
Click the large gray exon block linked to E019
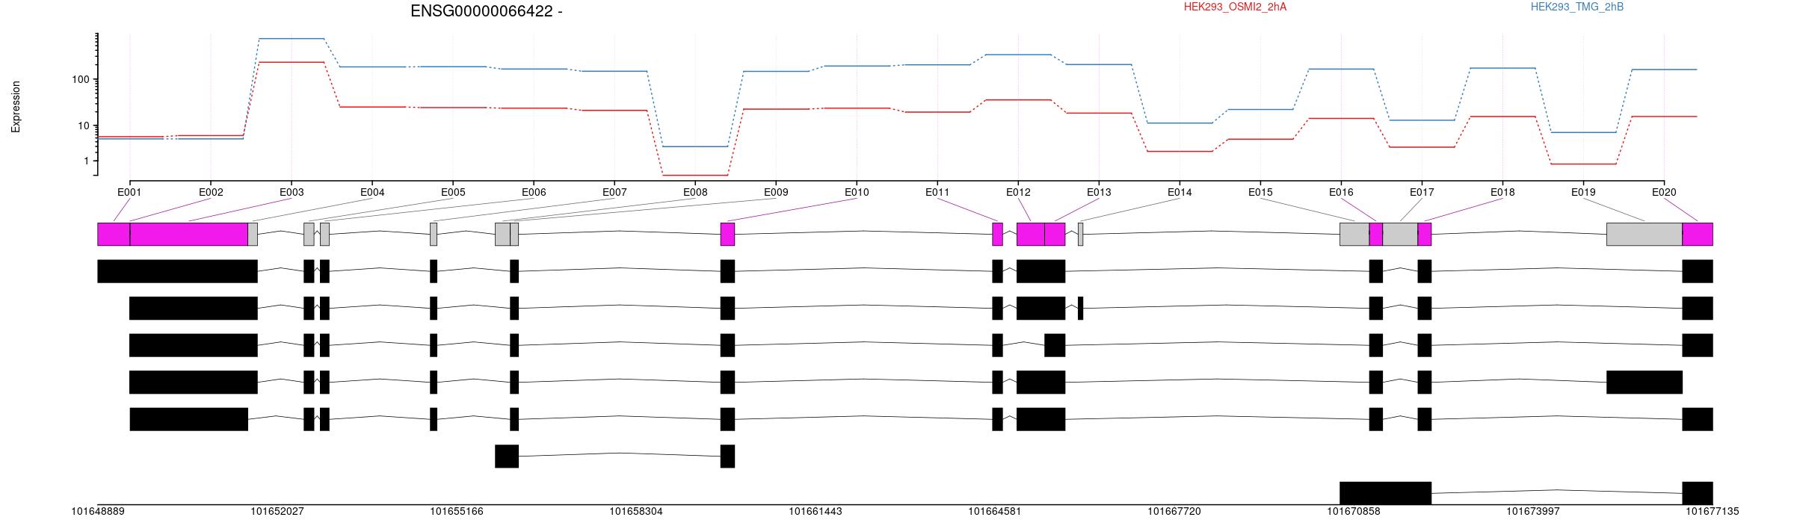1645,234
